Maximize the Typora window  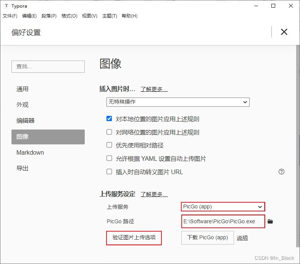coord(273,6)
